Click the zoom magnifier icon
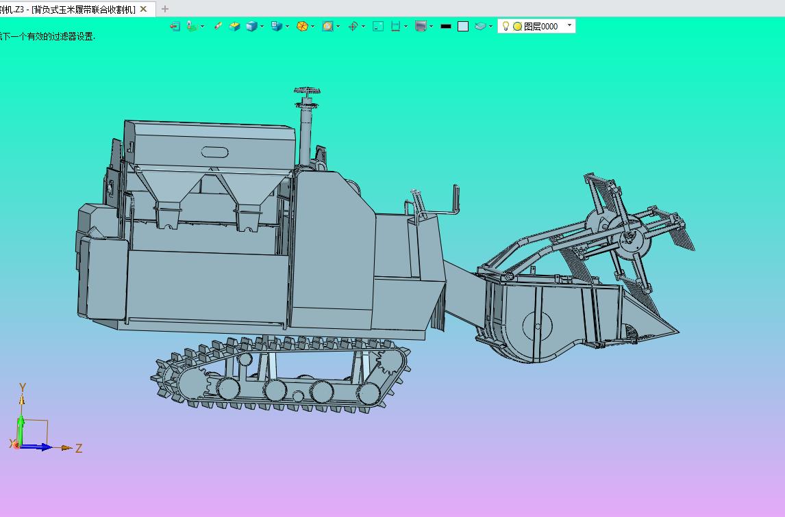 (327, 26)
